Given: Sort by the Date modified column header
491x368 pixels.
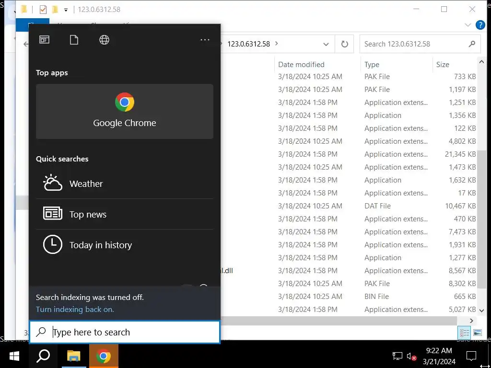Looking at the screenshot, I should point(317,65).
